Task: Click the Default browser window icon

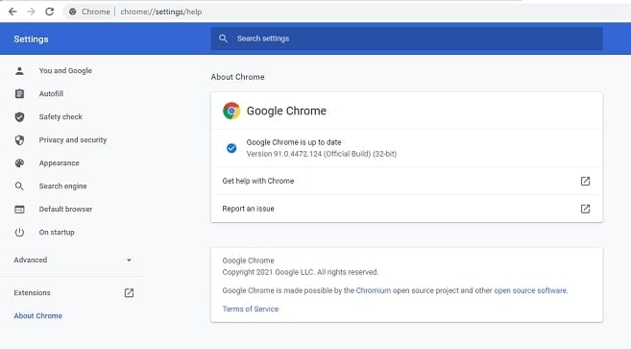Action: (x=19, y=210)
